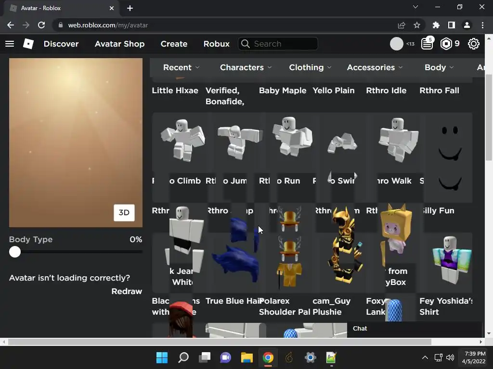Open a new browser tab
Viewport: 493px width, 369px height.
pos(130,8)
